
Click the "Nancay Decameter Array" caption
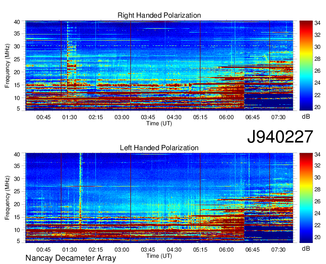(x=70, y=258)
